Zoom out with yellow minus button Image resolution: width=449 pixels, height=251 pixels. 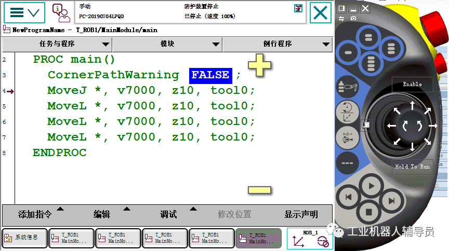coord(259,190)
